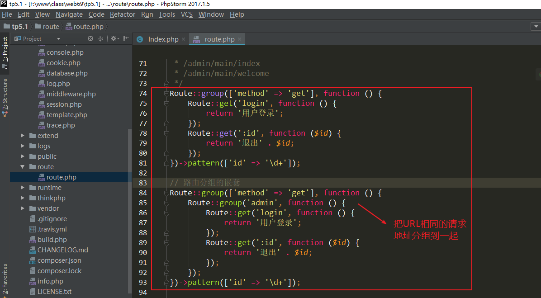The image size is (541, 298).
Task: Click the tp5.1 breadcrumb in navigation bar
Action: (x=16, y=27)
